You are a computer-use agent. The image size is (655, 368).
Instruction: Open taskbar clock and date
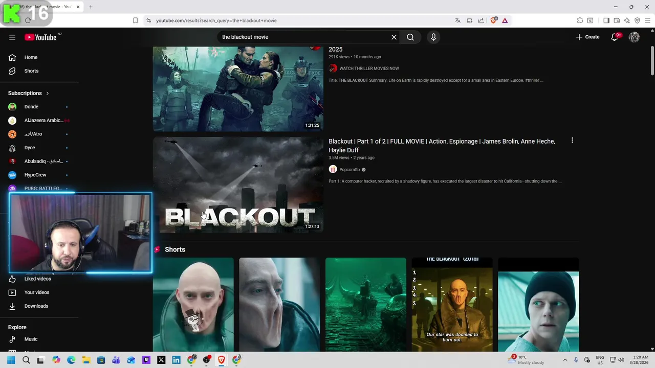[x=640, y=360]
